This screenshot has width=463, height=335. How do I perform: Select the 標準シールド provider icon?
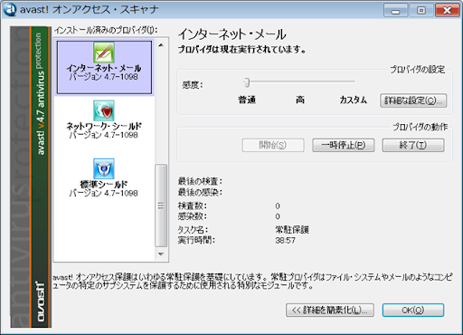(x=104, y=168)
